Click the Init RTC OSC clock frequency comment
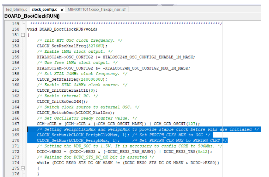269x177 pixels. (80, 40)
